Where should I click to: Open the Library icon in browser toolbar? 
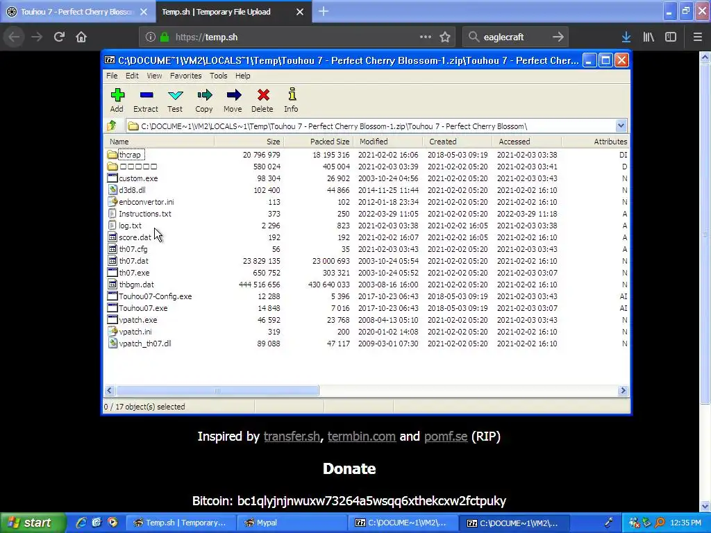tap(649, 37)
